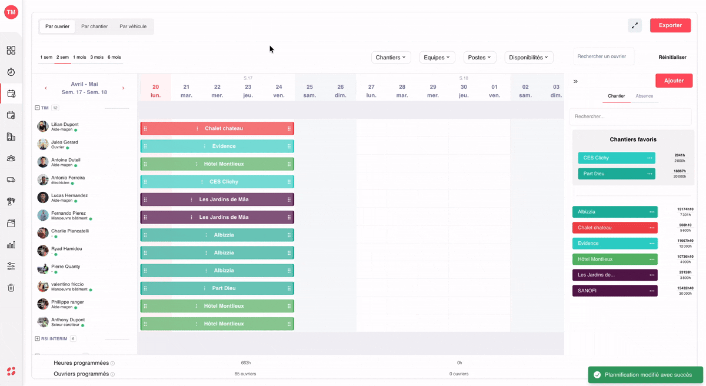Select the Chalet chateau planning bar

coord(217,128)
